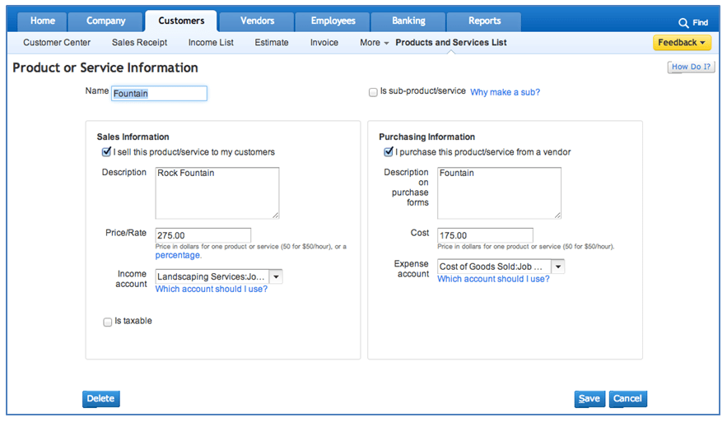This screenshot has height=422, width=727.
Task: Expand the Income account dropdown arrow
Action: (277, 276)
